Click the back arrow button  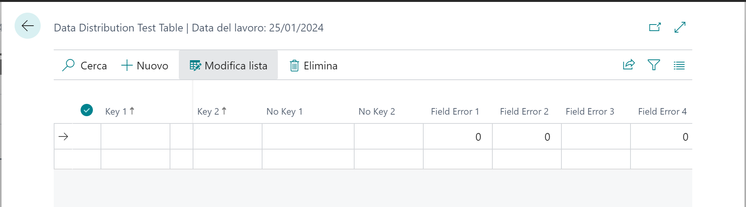coord(28,26)
